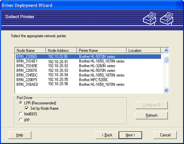Viewport: 184px width, 144px height.
Task: Click the right printer icon in header
Action: pyautogui.click(x=167, y=18)
